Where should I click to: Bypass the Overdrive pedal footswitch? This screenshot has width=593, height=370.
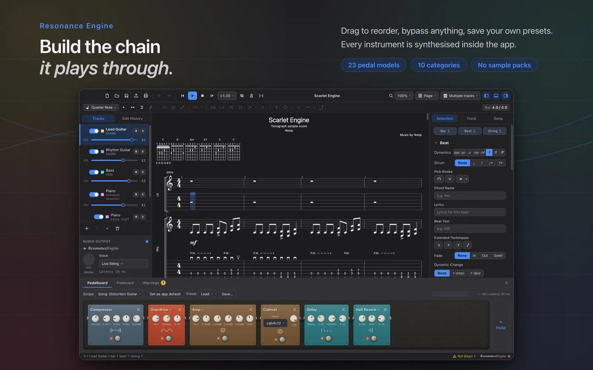tap(169, 339)
